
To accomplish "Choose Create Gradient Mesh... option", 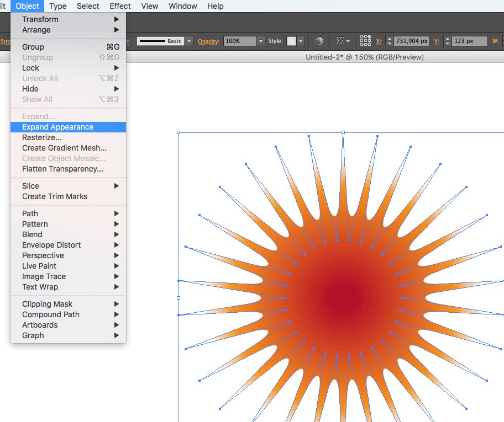I will 64,148.
